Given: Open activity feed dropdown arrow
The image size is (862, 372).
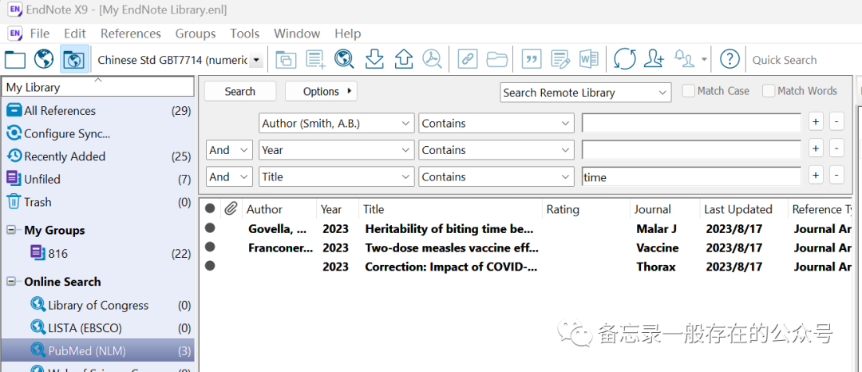Looking at the screenshot, I should coord(704,59).
